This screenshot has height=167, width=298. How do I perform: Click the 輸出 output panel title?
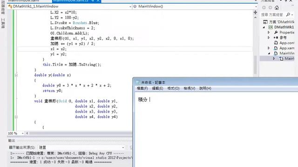(12, 141)
